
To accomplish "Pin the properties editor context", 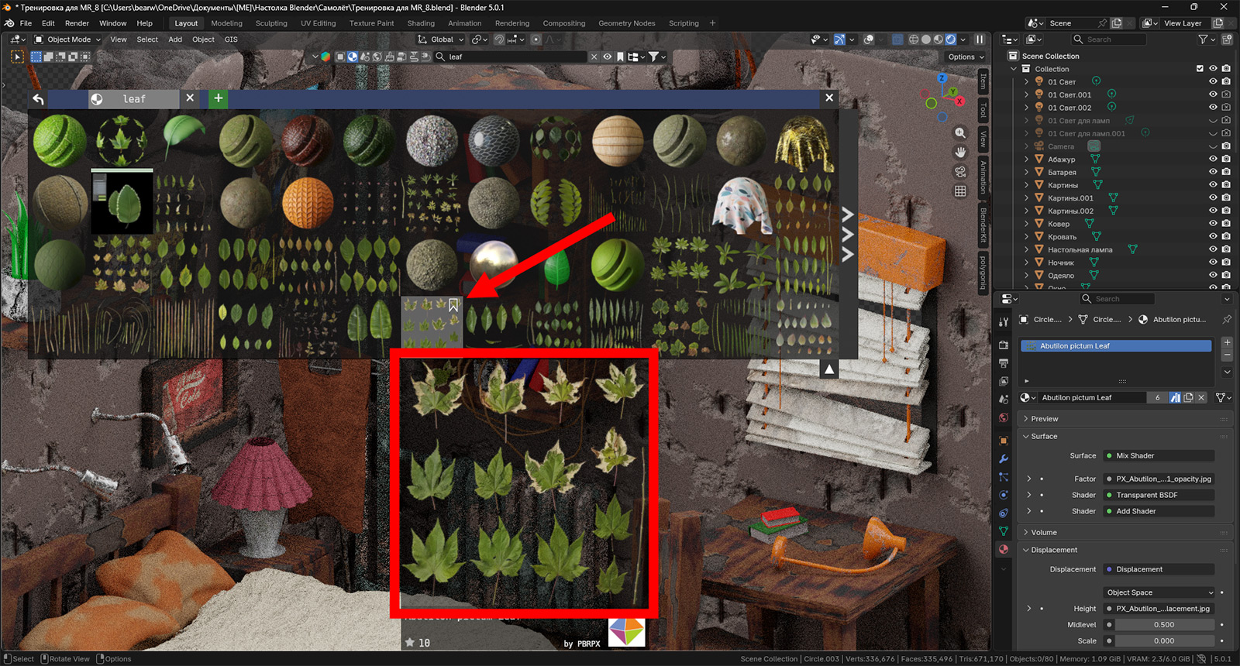I will (1227, 319).
